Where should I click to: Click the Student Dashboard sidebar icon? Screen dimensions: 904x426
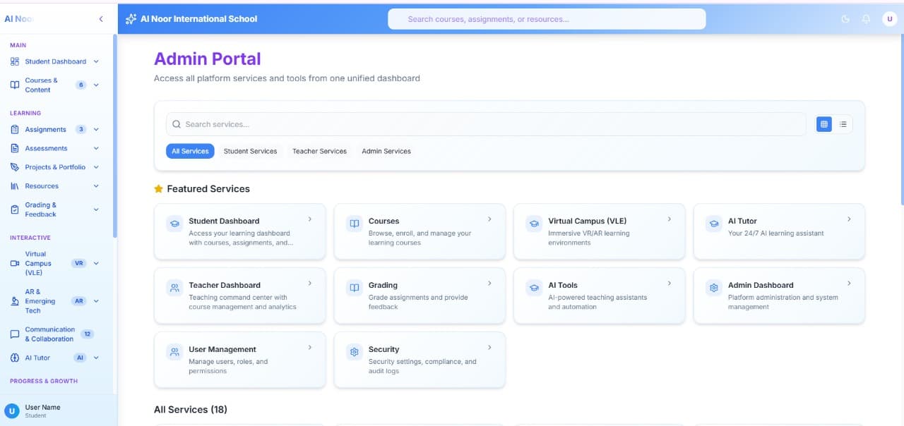click(15, 61)
